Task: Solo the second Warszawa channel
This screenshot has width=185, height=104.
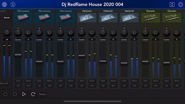Action: 39,81
